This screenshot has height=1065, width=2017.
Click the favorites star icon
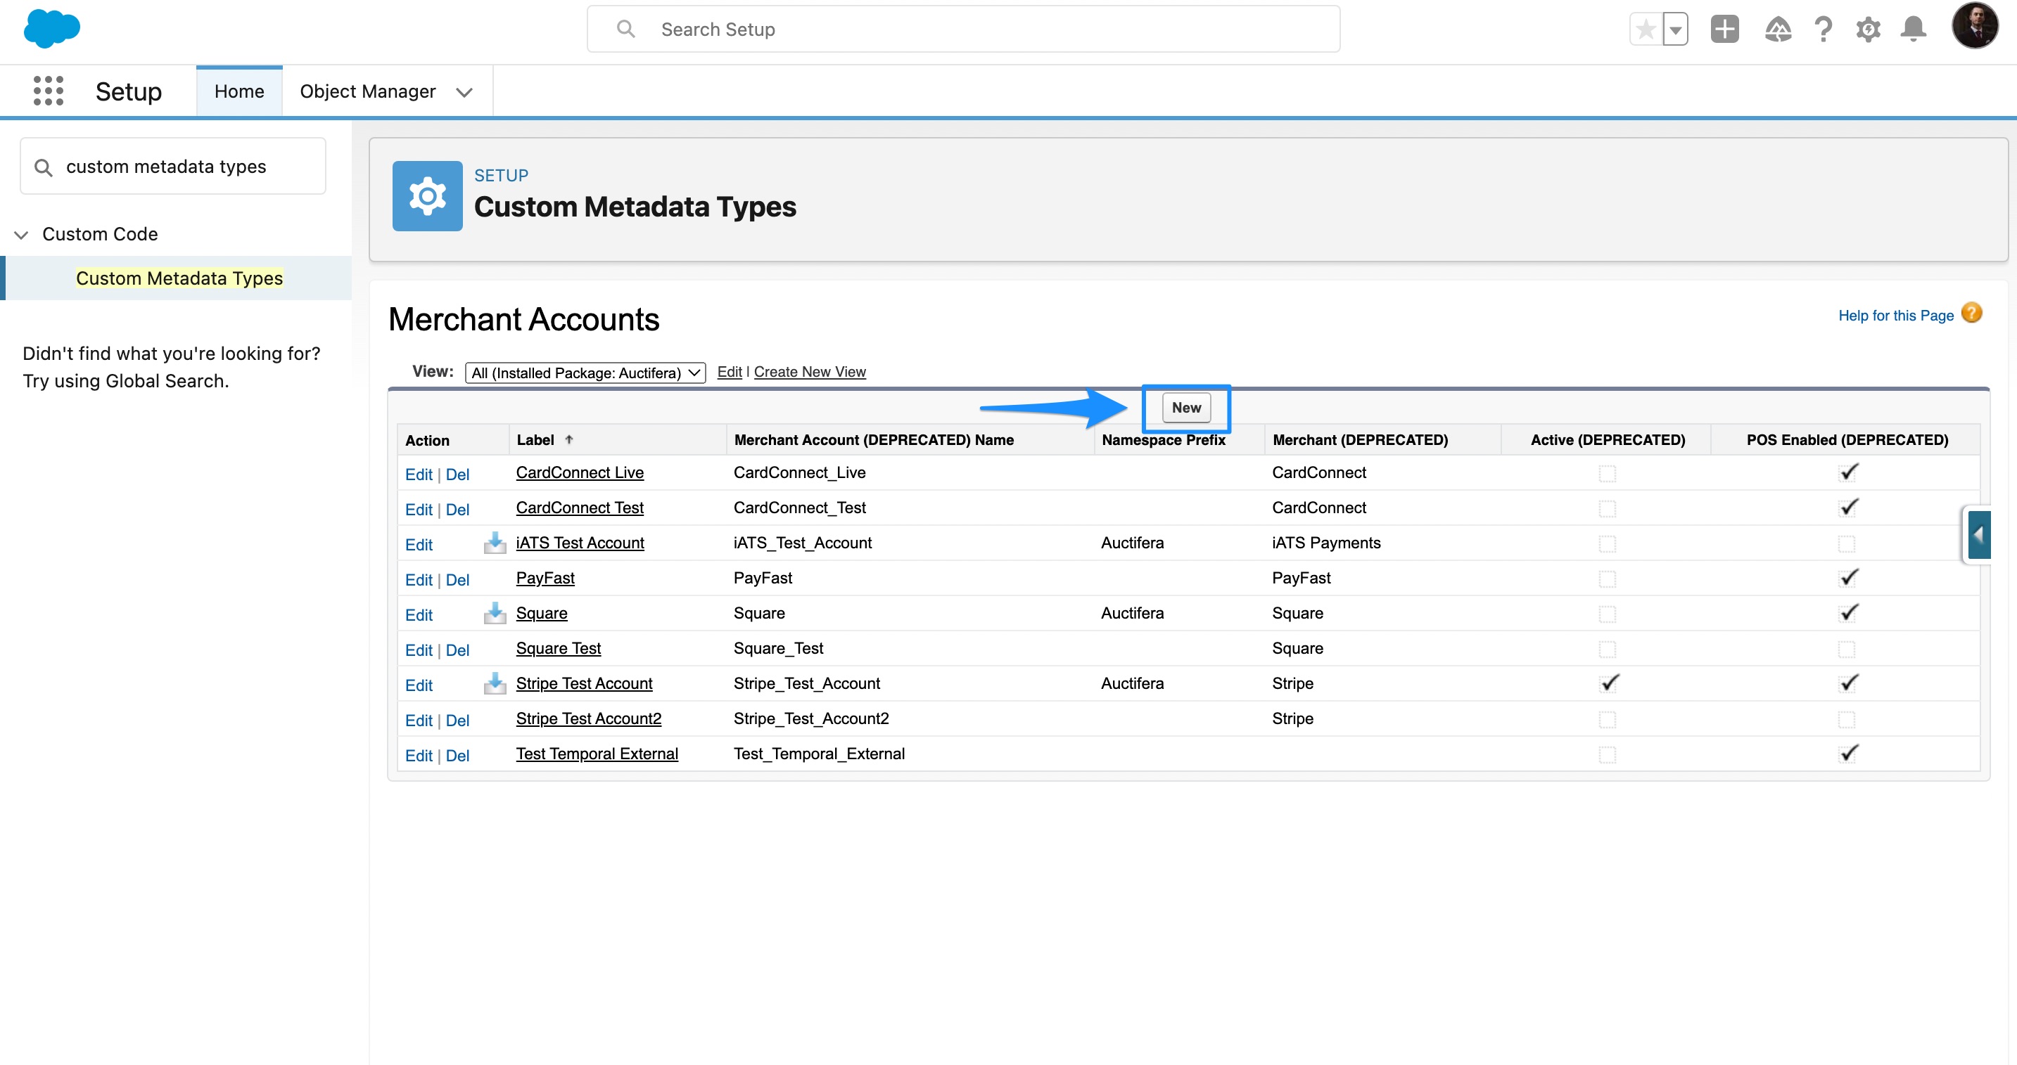[x=1646, y=30]
